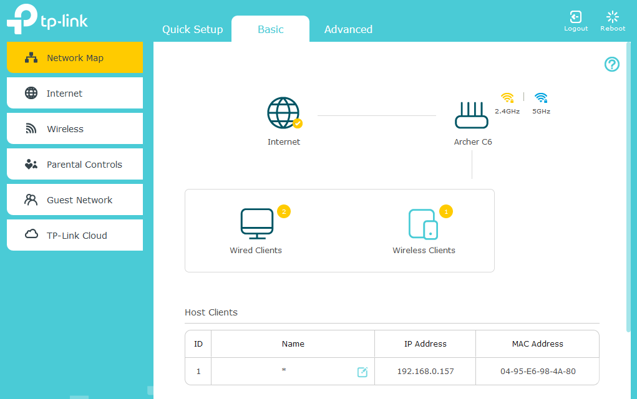This screenshot has width=637, height=399.
Task: Click the ID column header
Action: [x=198, y=344]
